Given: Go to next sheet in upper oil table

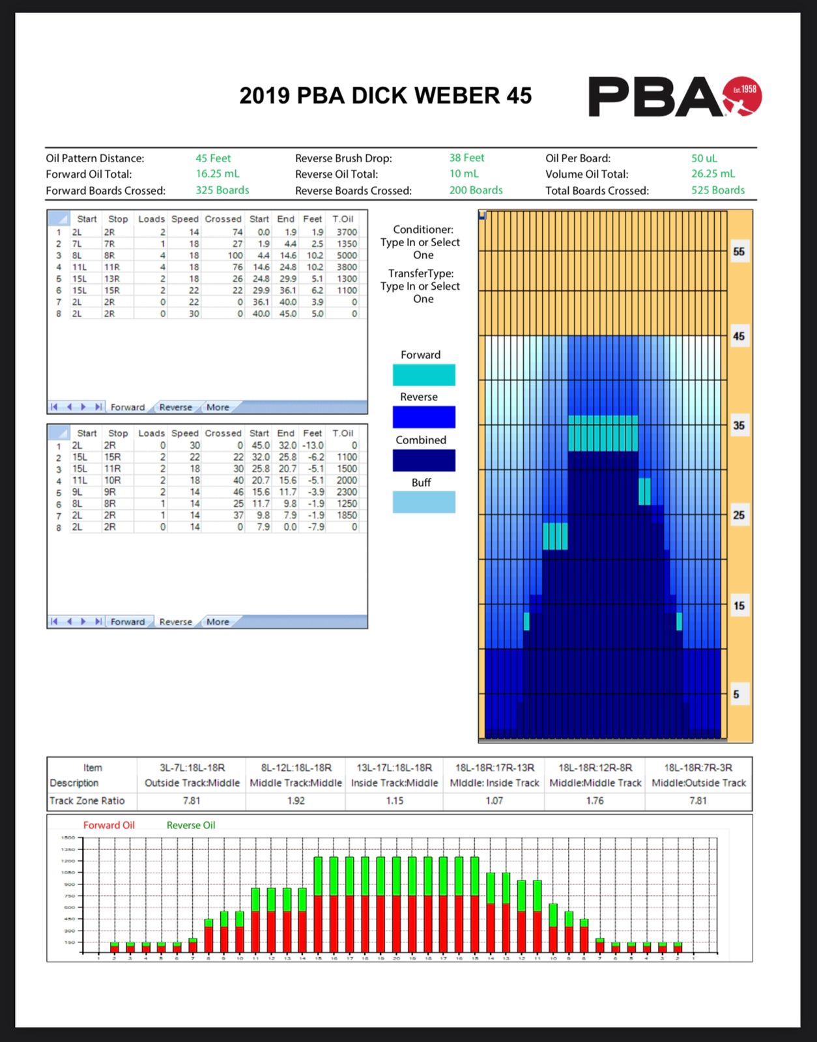Looking at the screenshot, I should tap(83, 407).
